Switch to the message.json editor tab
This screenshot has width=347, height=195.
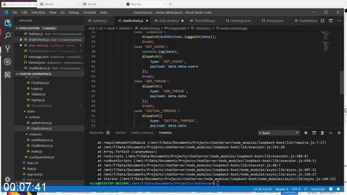pyautogui.click(x=241, y=21)
